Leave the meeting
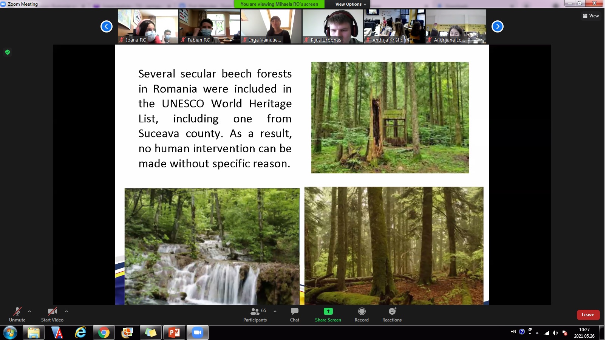 tap(588, 315)
